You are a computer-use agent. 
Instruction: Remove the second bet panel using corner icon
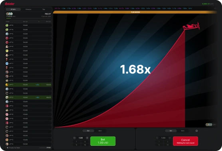[x=197, y=131]
